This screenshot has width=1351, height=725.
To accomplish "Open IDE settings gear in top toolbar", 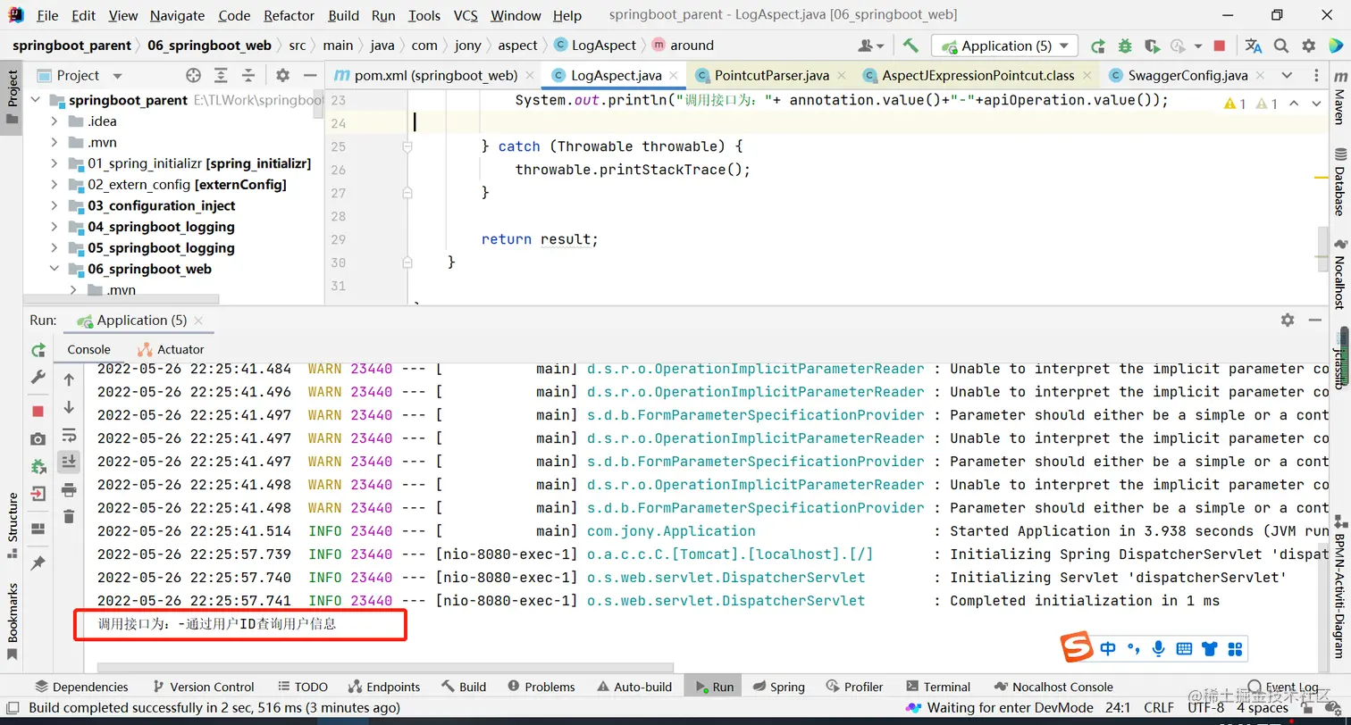I will coord(1309,46).
